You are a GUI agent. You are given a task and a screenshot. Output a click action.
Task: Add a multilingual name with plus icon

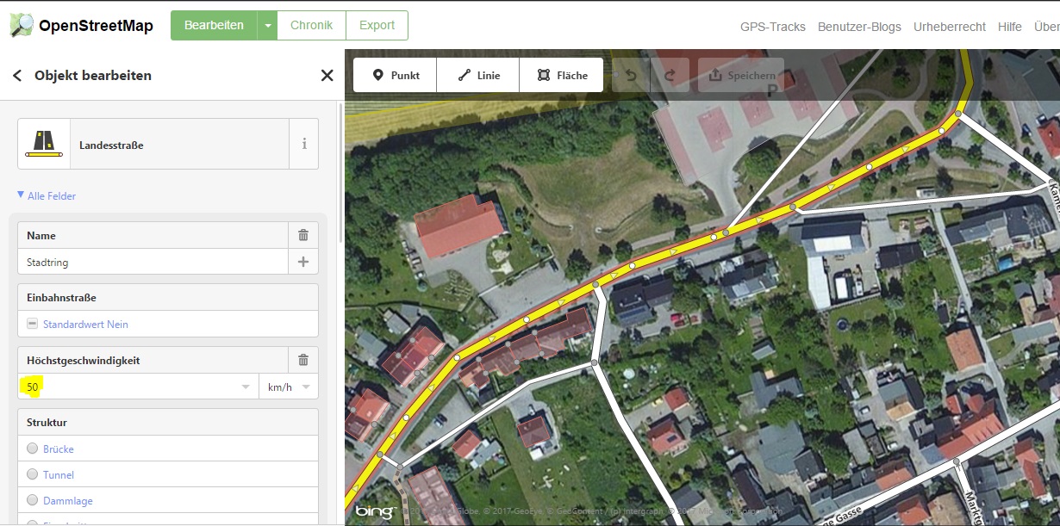303,262
